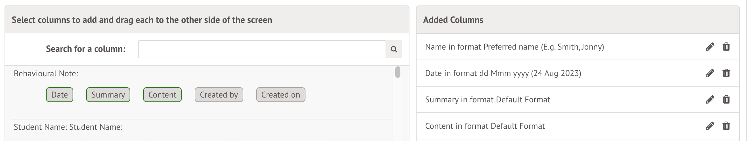Delete the Name column
The height and width of the screenshot is (141, 747).
[726, 47]
